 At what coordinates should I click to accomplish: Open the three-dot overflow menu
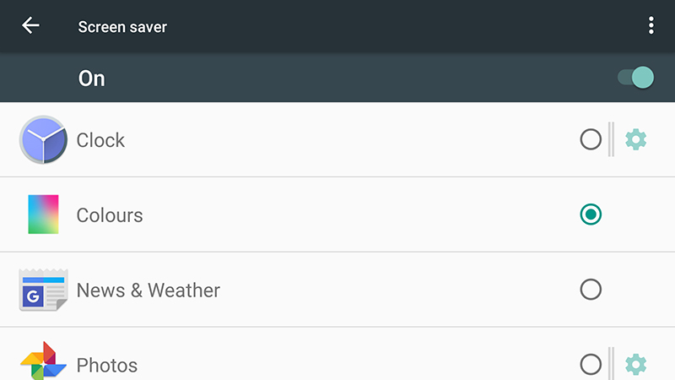click(651, 26)
